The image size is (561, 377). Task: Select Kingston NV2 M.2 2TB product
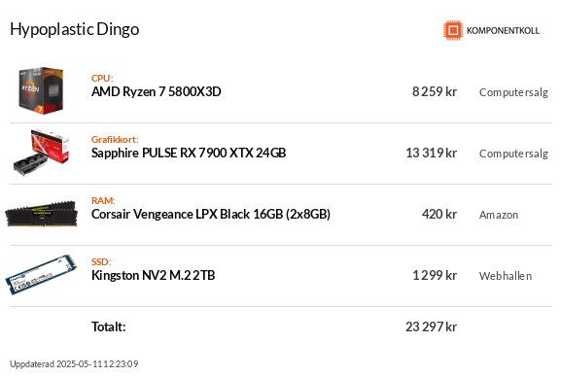(153, 275)
